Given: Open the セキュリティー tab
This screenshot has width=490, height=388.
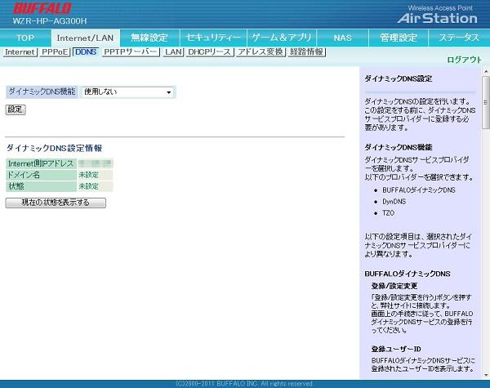Looking at the screenshot, I should pyautogui.click(x=213, y=38).
